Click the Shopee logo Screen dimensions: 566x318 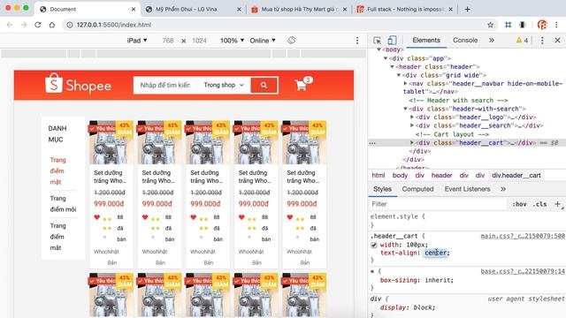pyautogui.click(x=78, y=84)
